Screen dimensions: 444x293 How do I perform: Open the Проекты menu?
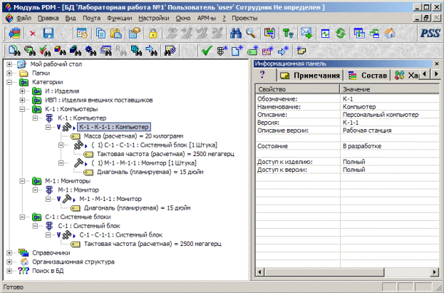click(x=244, y=18)
